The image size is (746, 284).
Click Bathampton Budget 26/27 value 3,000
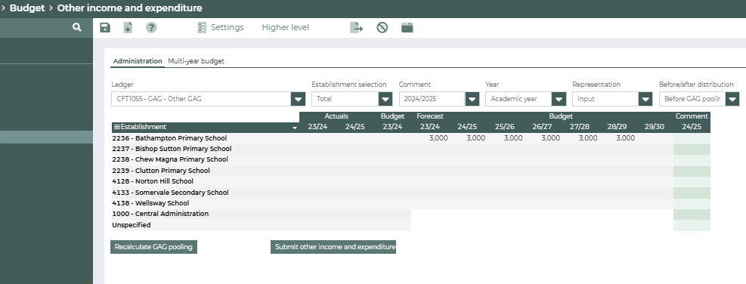coord(550,138)
